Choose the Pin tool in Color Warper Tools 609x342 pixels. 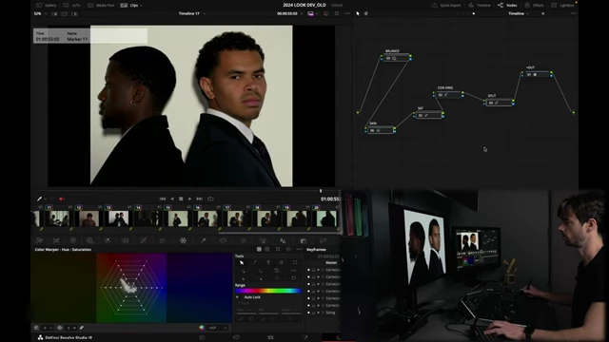tap(268, 262)
